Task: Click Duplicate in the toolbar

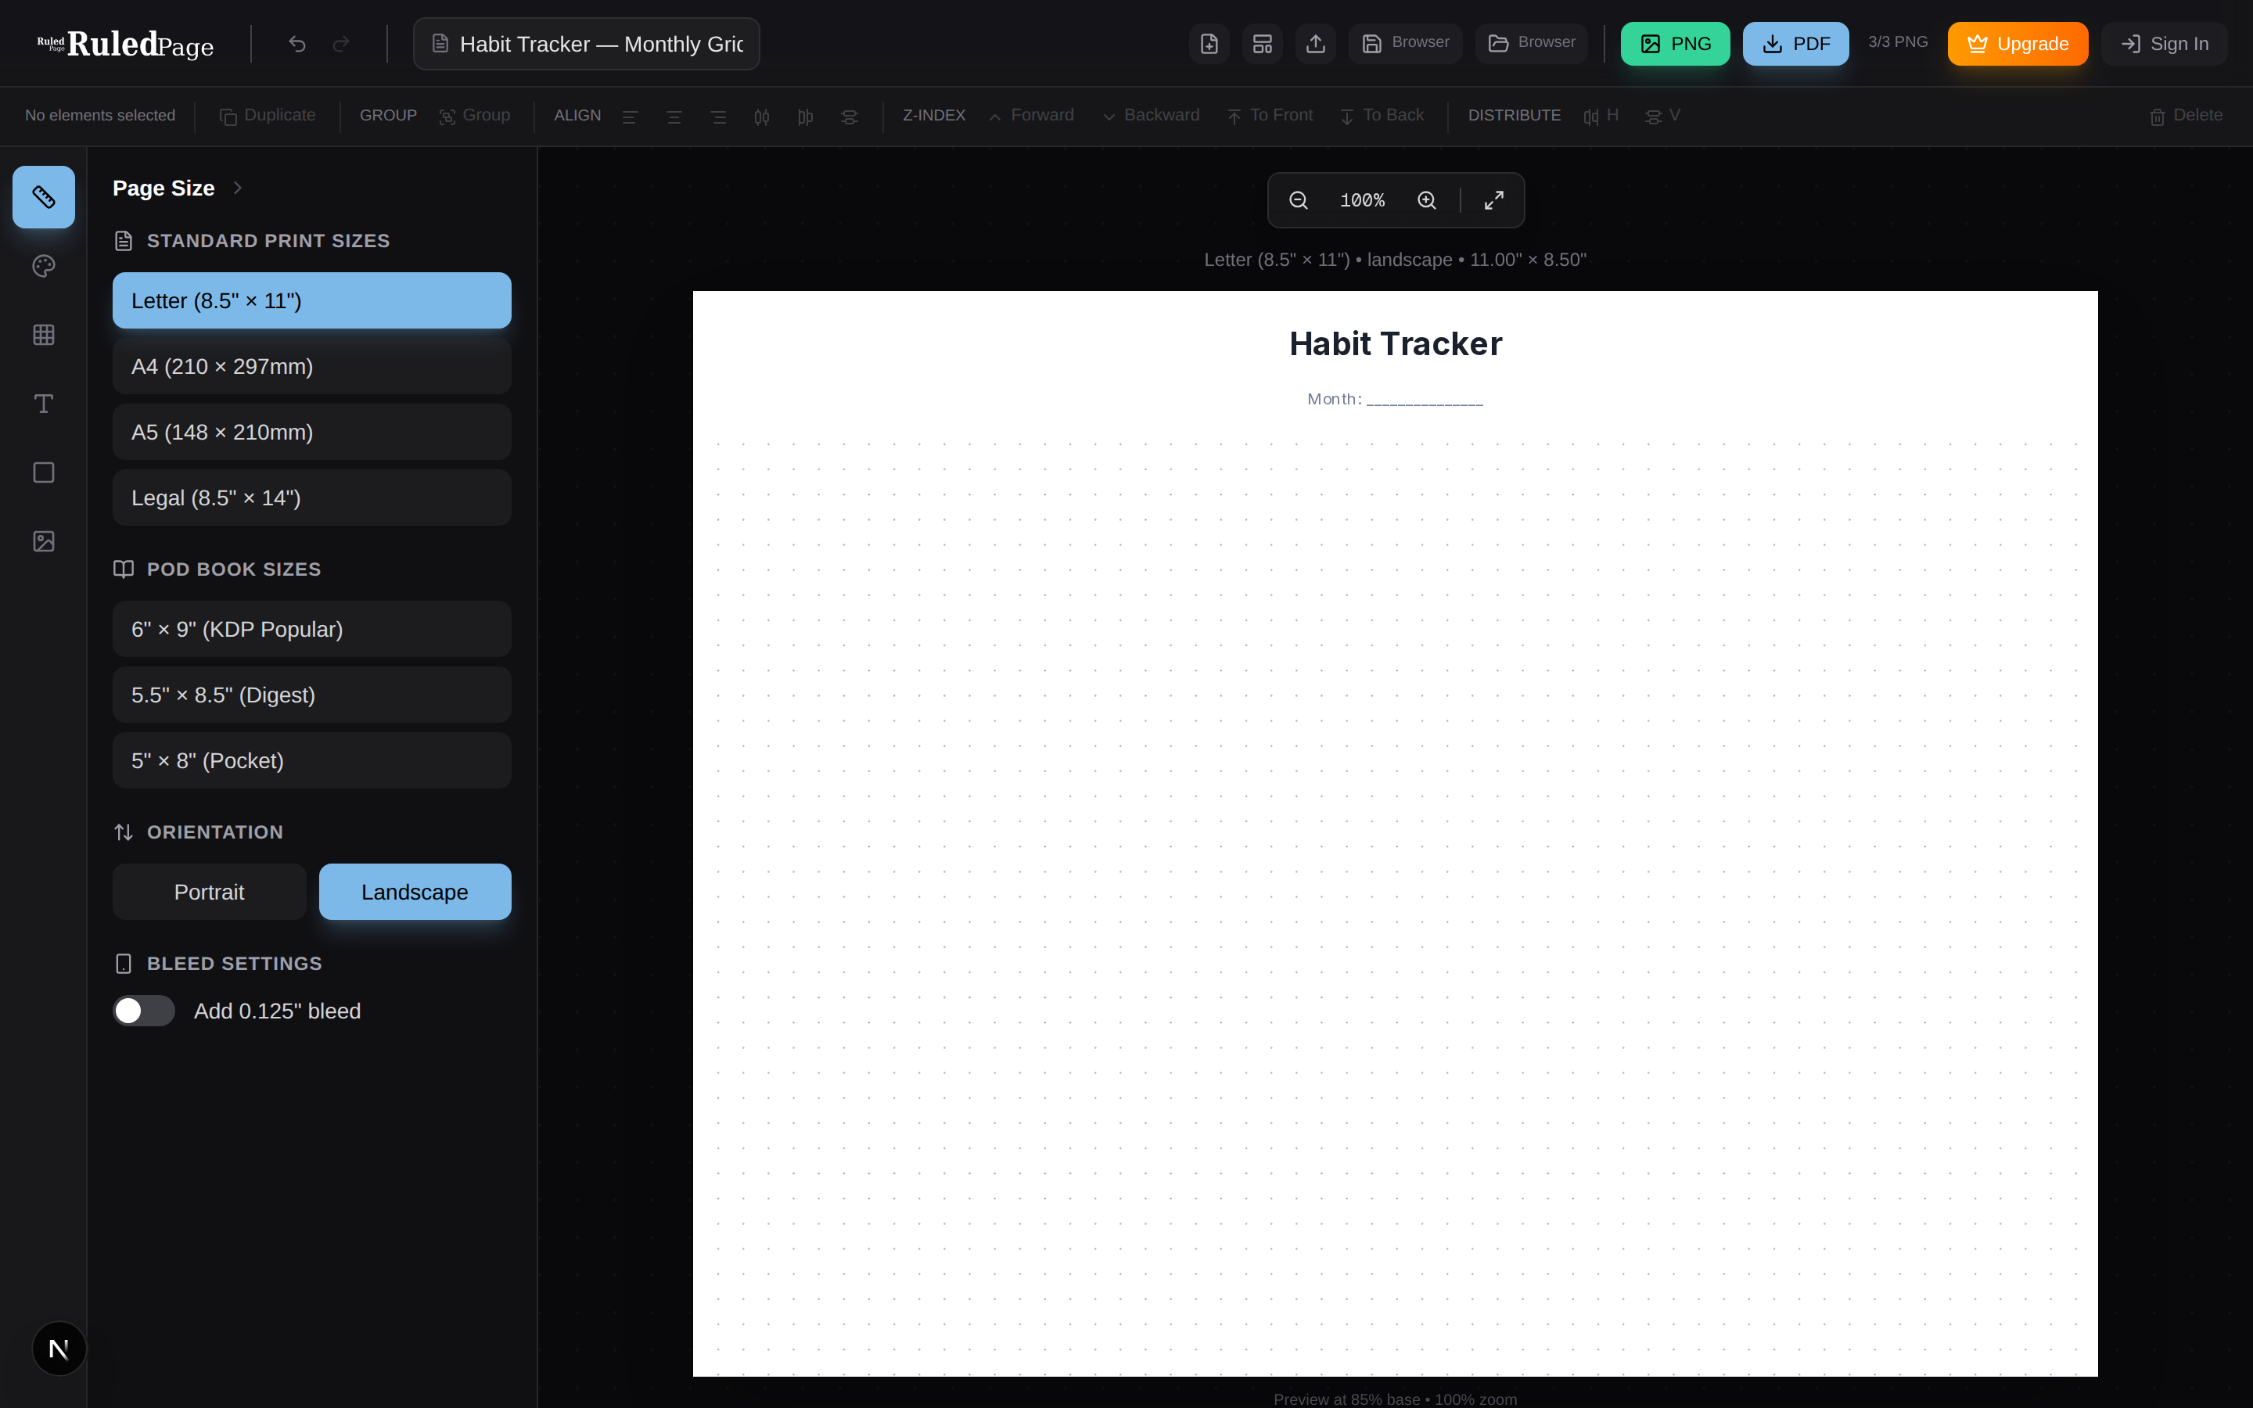Action: (268, 116)
